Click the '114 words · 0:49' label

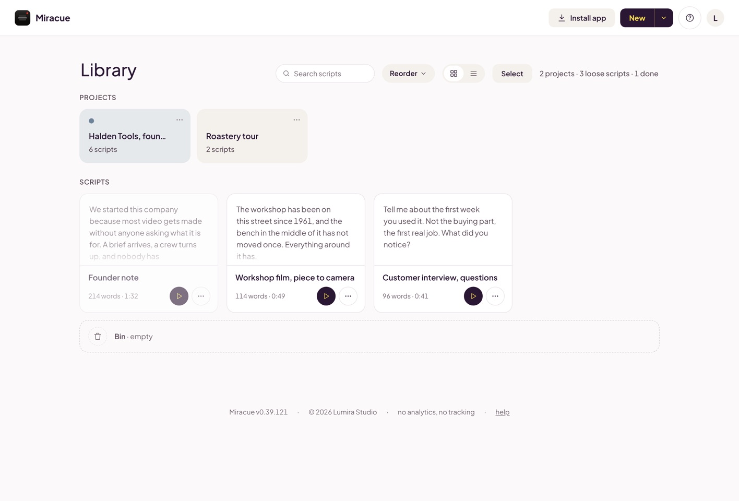click(x=260, y=296)
